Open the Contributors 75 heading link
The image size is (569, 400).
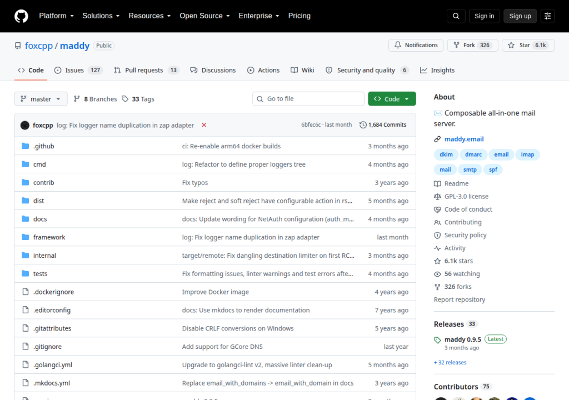[x=462, y=387]
